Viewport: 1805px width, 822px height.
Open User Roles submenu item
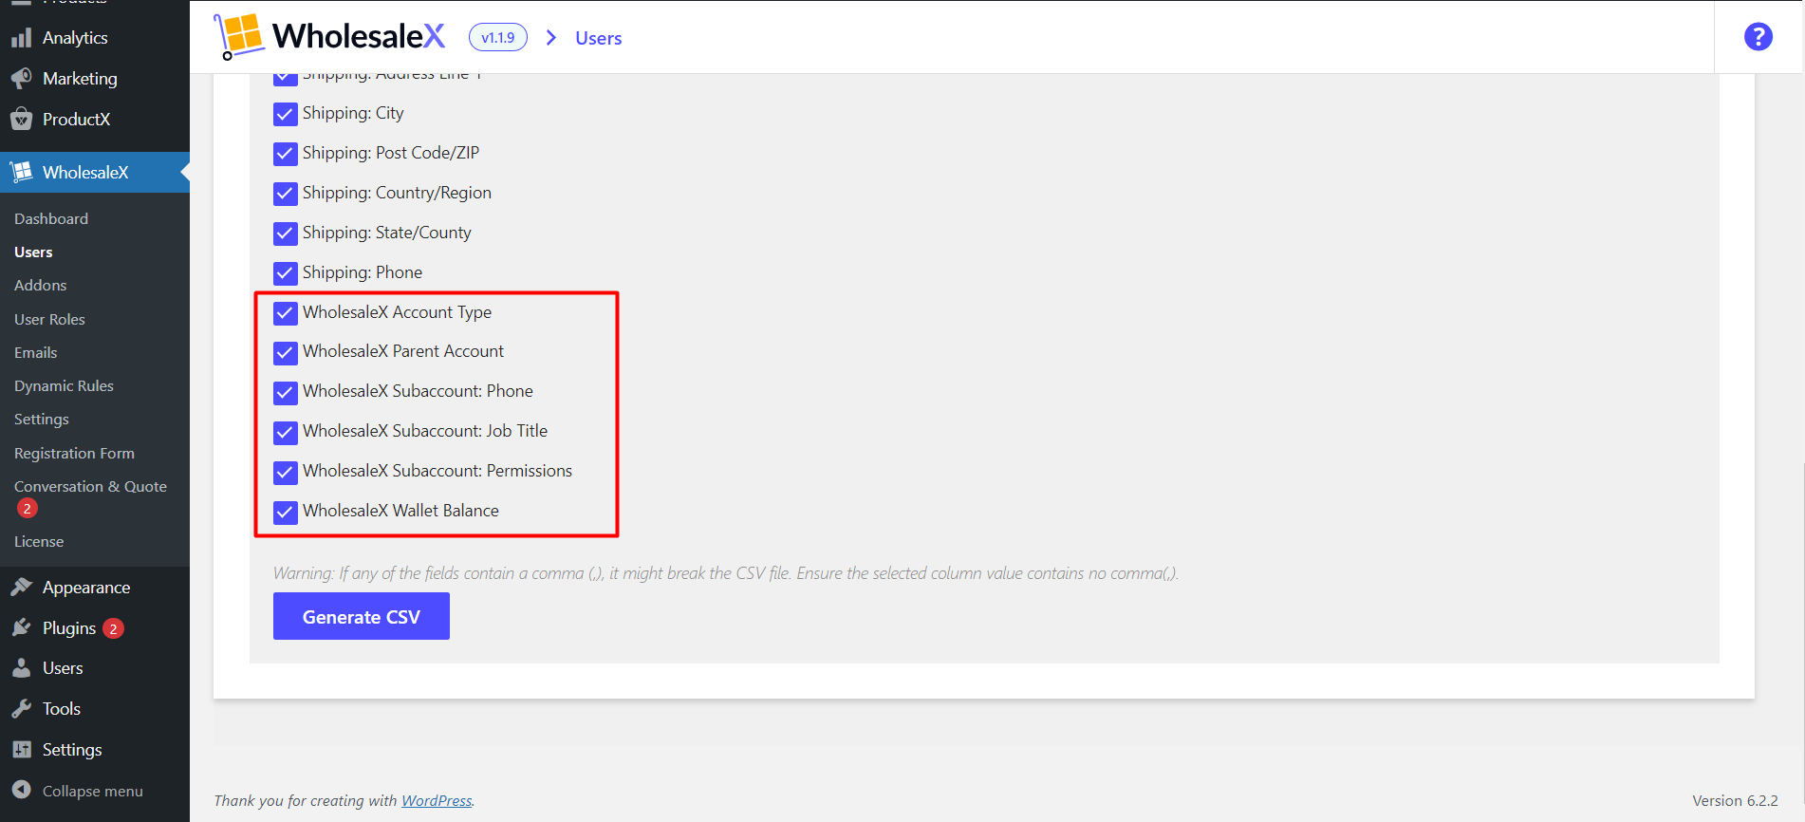[49, 319]
